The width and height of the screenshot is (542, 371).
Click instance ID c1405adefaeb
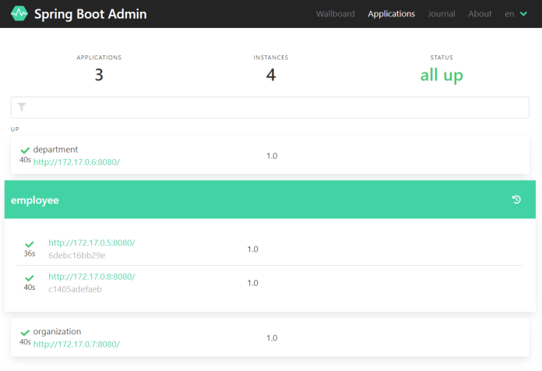pyautogui.click(x=75, y=289)
